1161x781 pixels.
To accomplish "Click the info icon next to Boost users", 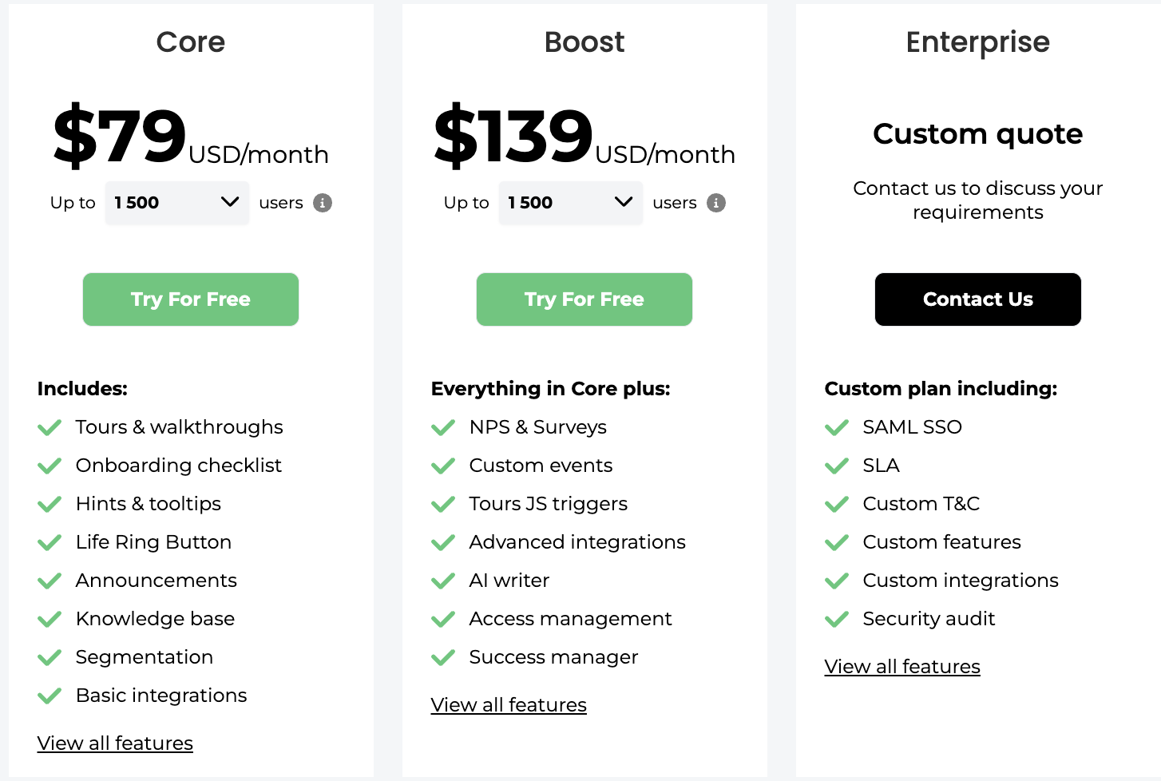I will point(716,203).
